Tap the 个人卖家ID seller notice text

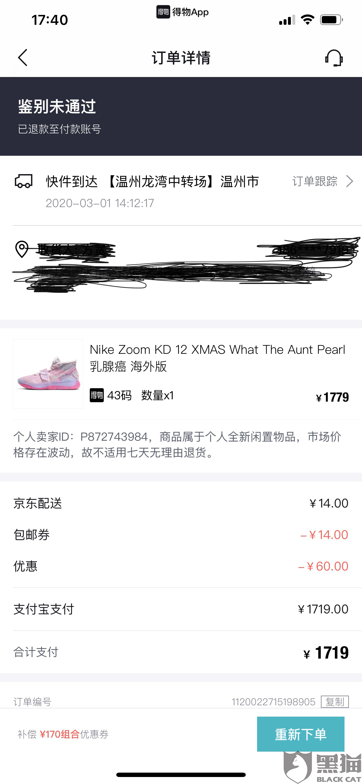click(x=177, y=444)
